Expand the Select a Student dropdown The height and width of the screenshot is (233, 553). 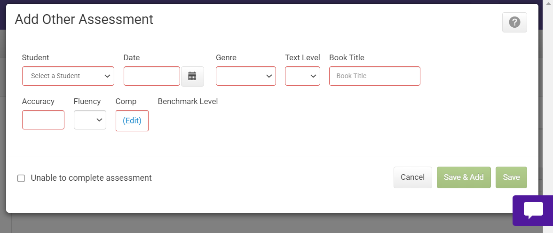point(68,76)
